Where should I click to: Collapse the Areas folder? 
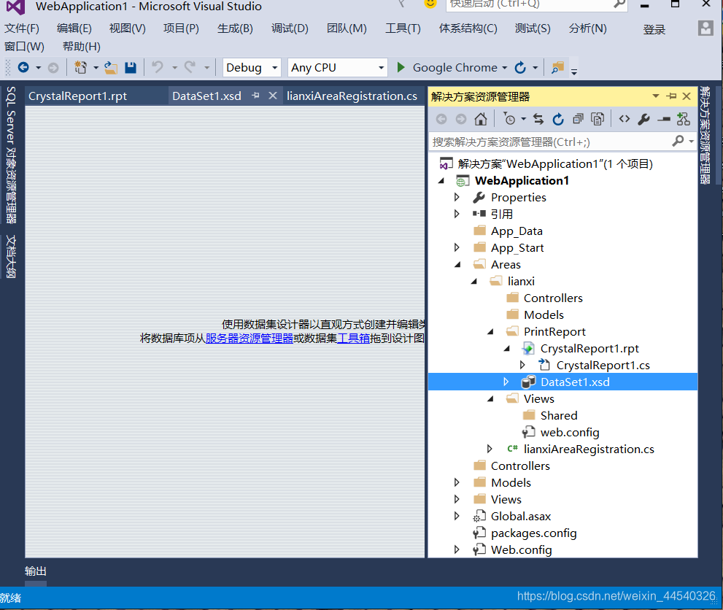tap(457, 265)
